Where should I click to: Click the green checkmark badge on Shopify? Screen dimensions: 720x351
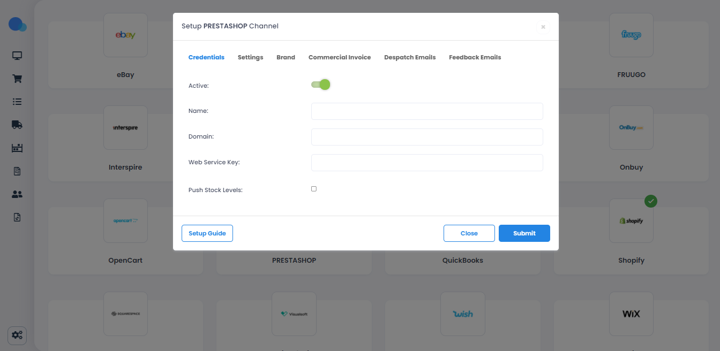tap(651, 201)
